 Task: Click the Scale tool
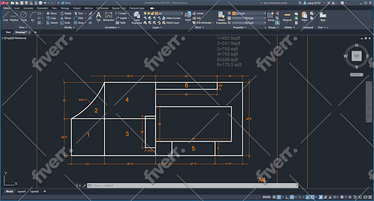pyautogui.click(x=65, y=23)
